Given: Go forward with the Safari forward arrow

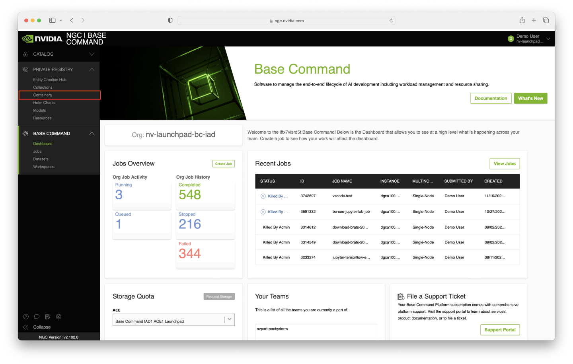Looking at the screenshot, I should 83,20.
